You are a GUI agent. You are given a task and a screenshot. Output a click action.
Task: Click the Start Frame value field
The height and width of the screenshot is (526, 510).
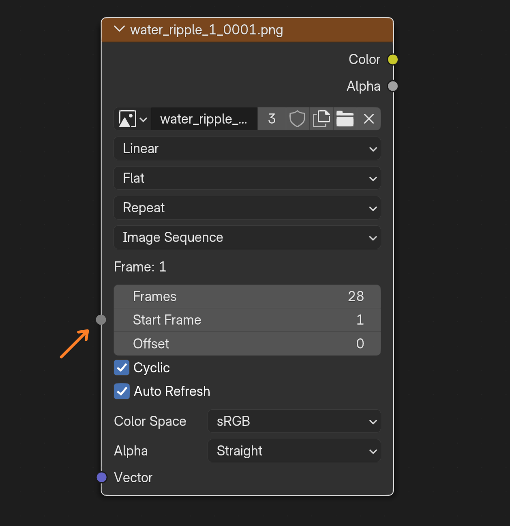tap(247, 320)
